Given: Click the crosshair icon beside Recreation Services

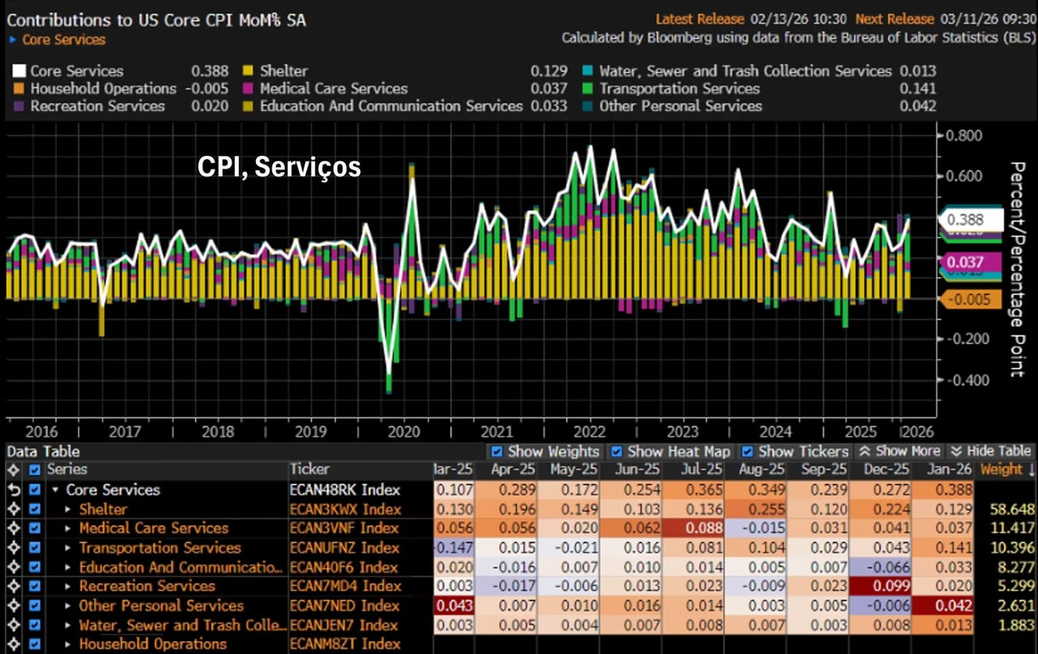Looking at the screenshot, I should [13, 587].
